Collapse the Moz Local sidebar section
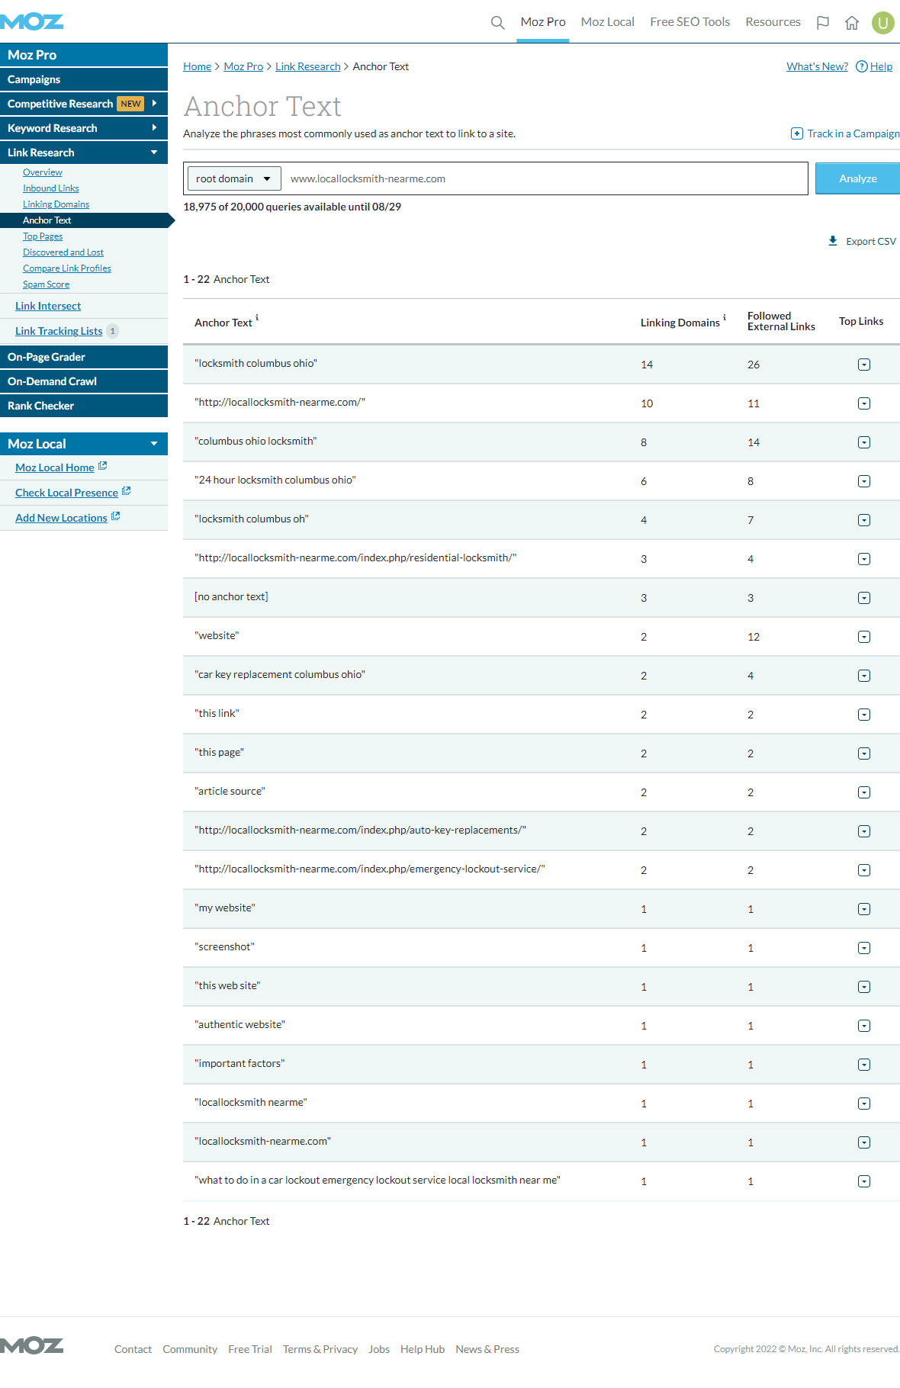This screenshot has height=1388, width=900. click(x=154, y=444)
